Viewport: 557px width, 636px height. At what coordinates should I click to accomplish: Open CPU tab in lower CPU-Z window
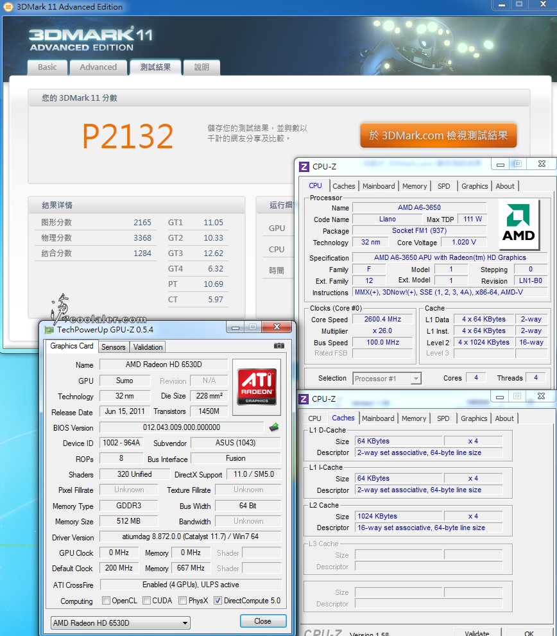(x=314, y=418)
